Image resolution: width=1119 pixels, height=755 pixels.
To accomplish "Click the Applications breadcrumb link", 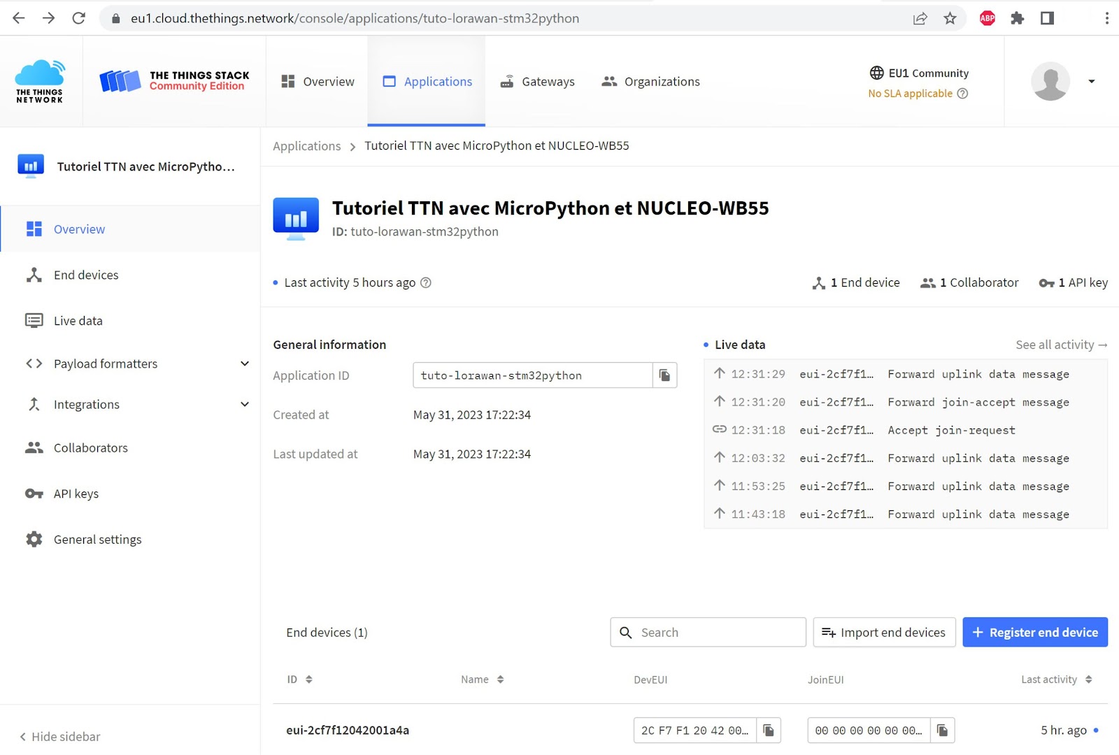I will click(306, 146).
